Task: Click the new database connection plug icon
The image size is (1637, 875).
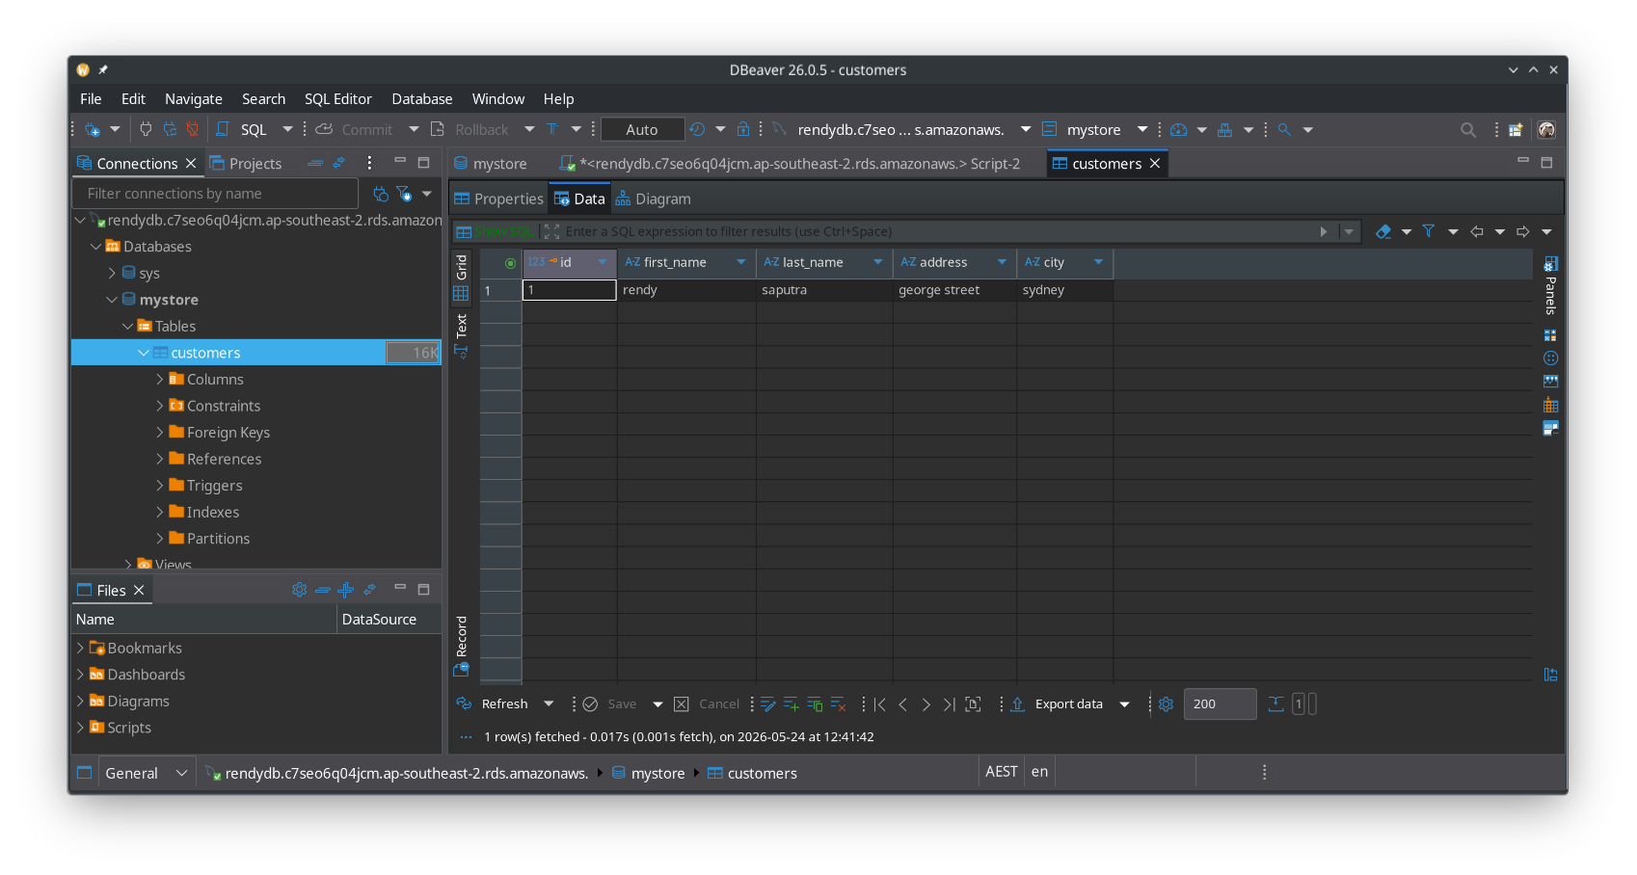Action: (x=93, y=129)
